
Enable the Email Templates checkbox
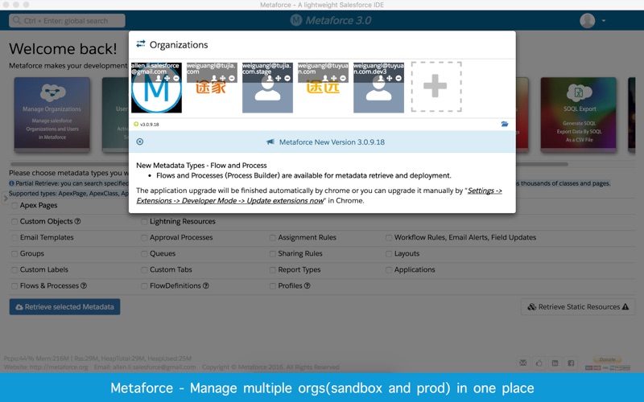tap(14, 237)
